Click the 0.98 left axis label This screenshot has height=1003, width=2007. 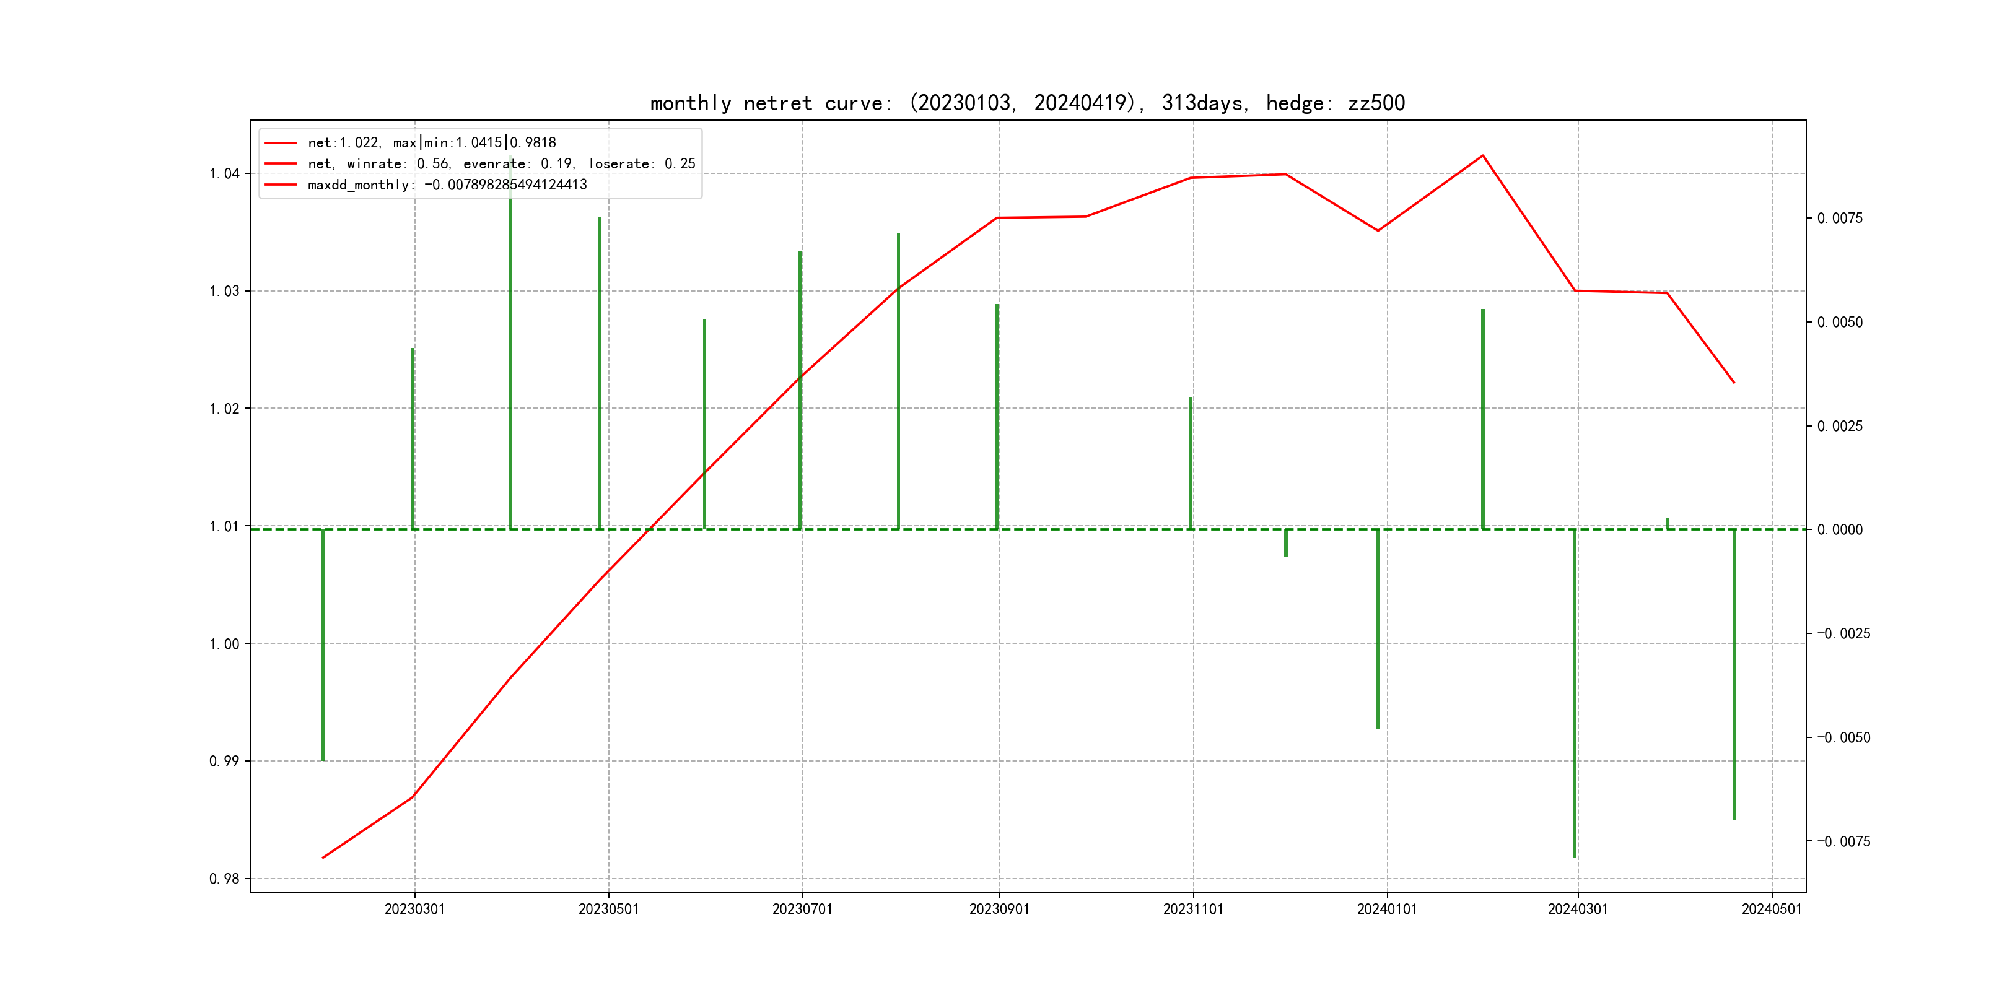(x=224, y=879)
